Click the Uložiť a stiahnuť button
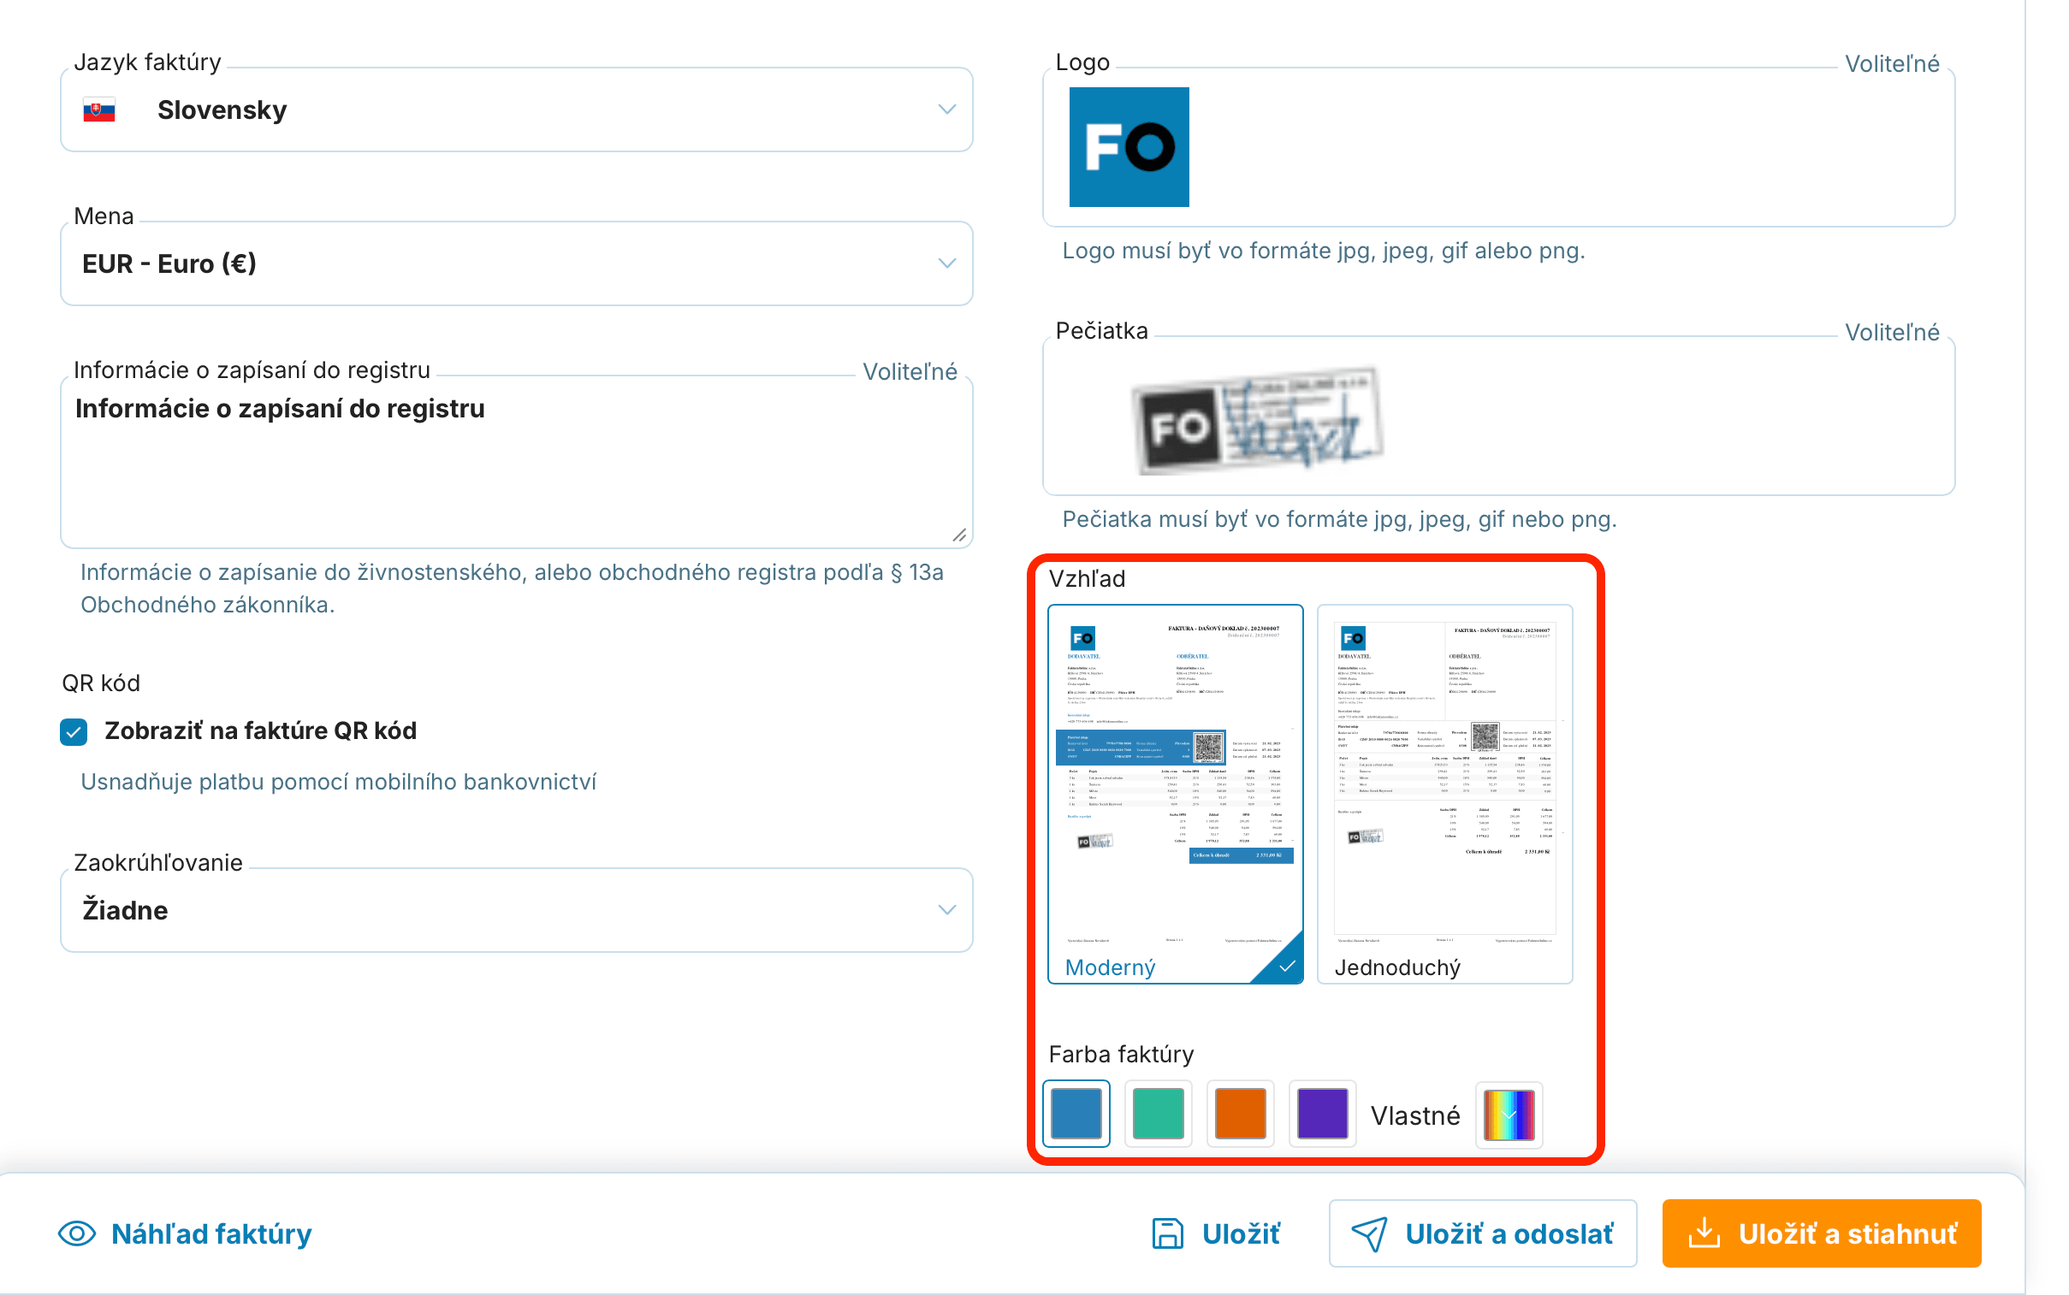Image resolution: width=2069 pixels, height=1295 pixels. [1821, 1233]
